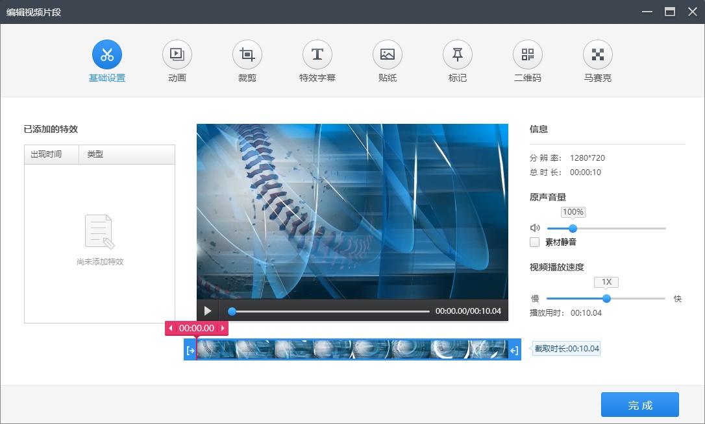705x424 pixels.
Task: Enable the 素材静音 checkbox
Action: click(x=535, y=242)
